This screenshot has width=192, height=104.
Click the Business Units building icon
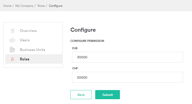click(x=12, y=49)
